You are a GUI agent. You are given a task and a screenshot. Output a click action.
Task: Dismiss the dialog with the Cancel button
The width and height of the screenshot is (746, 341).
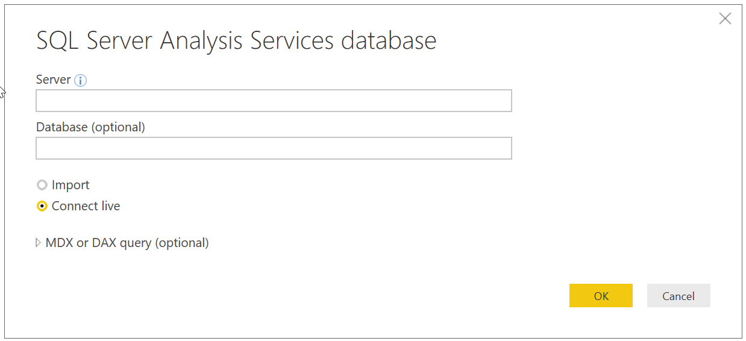[679, 296]
